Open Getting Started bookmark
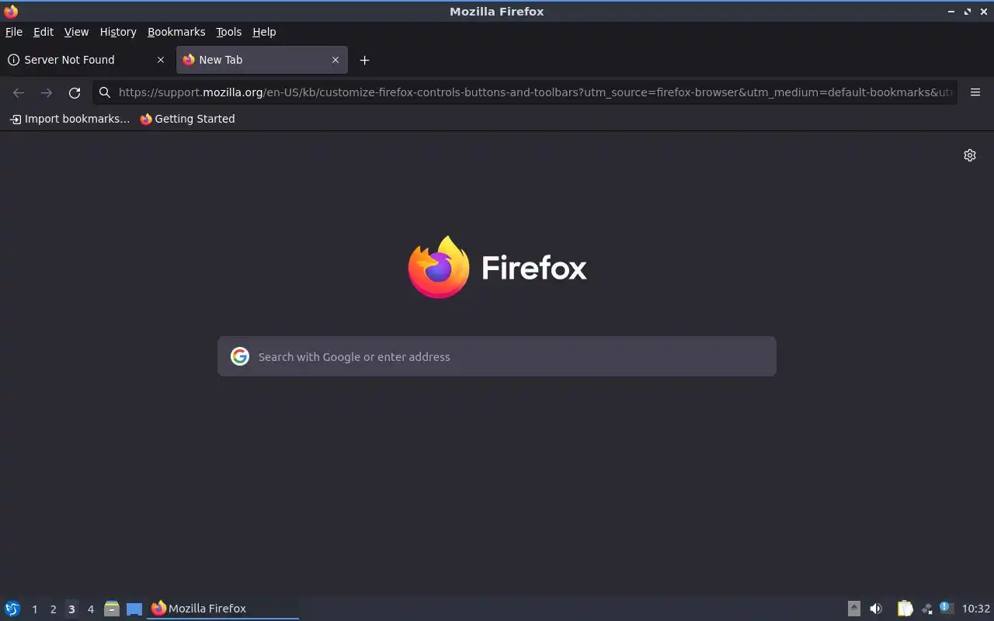 point(187,119)
